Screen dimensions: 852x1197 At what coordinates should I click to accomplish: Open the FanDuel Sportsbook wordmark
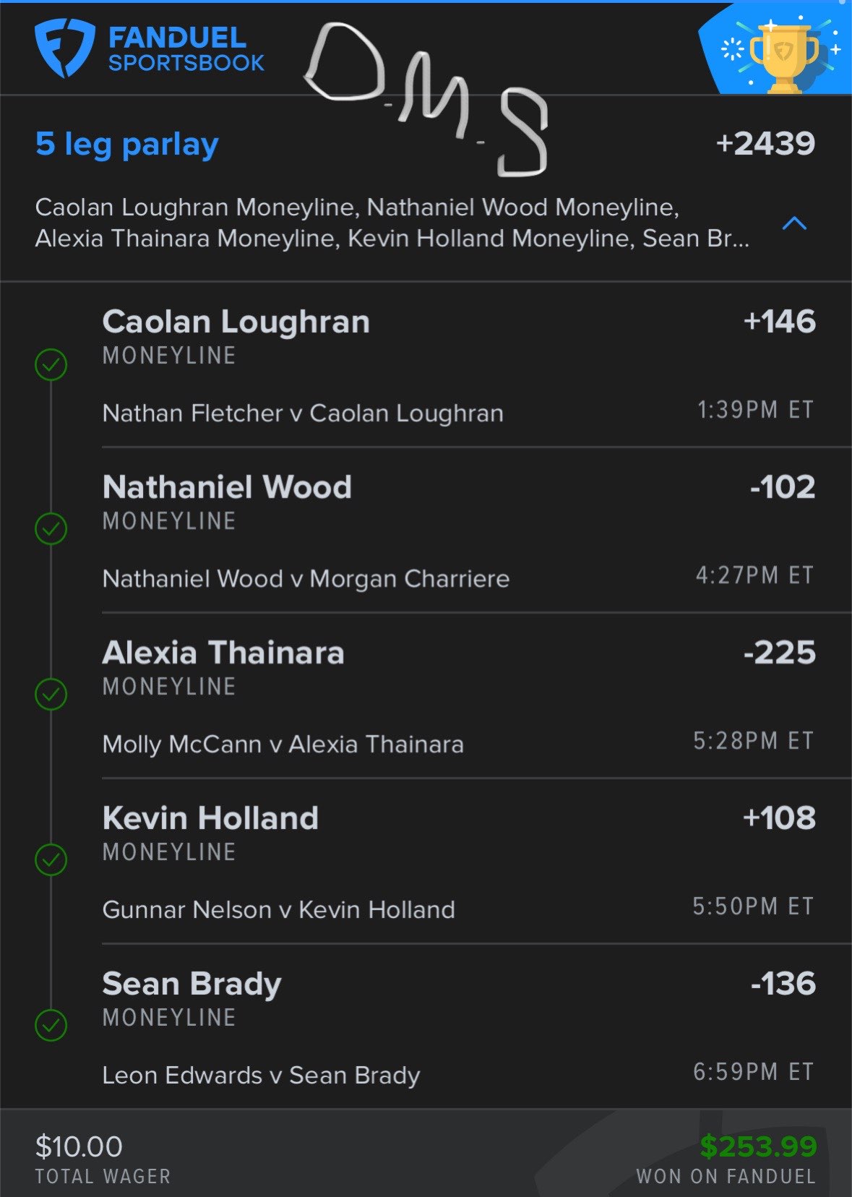[x=186, y=49]
